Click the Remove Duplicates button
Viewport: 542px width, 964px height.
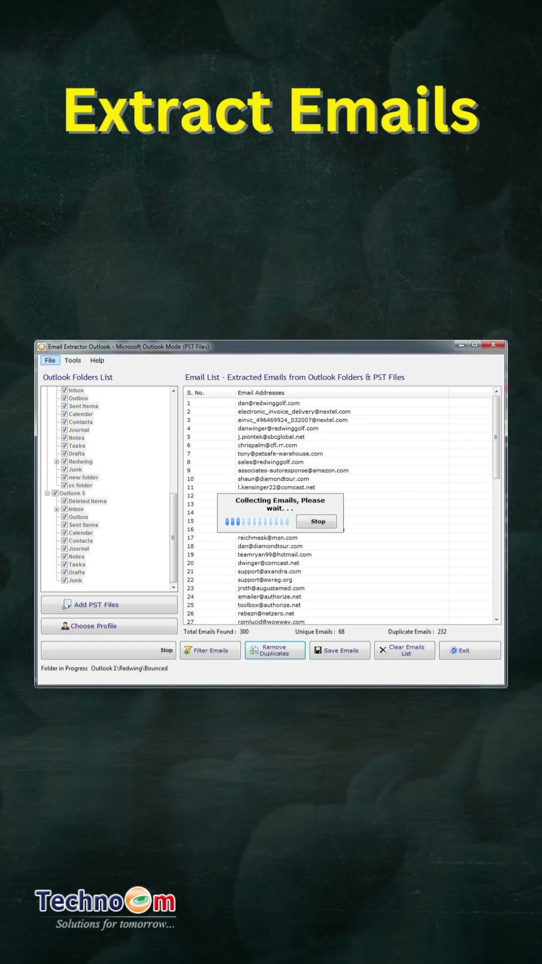(275, 650)
